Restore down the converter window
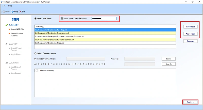Screen dimensions: 203x110 tap(193, 2)
